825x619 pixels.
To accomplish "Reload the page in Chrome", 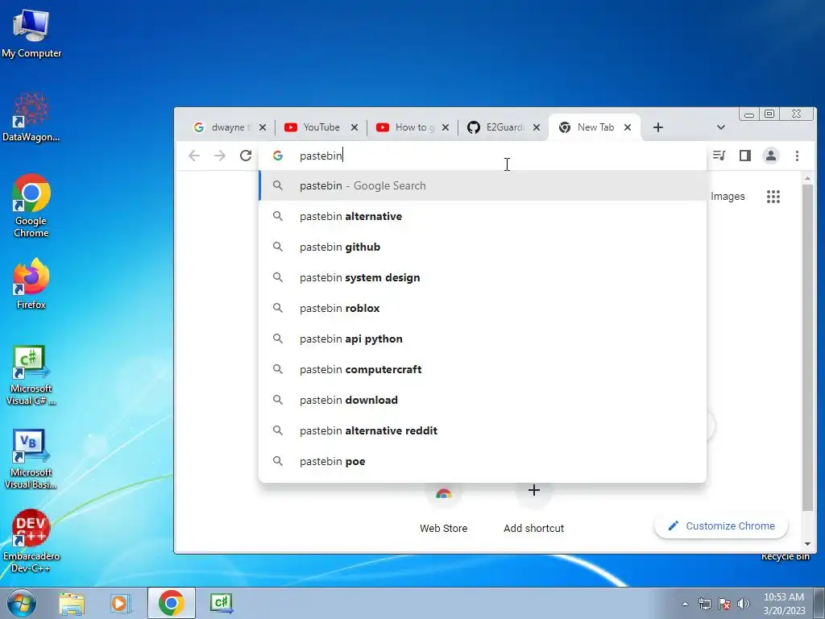I will pyautogui.click(x=246, y=156).
